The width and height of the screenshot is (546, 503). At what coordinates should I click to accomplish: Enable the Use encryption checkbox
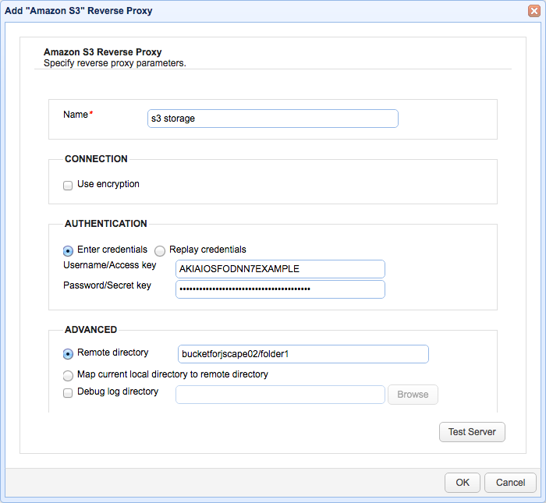(x=68, y=185)
